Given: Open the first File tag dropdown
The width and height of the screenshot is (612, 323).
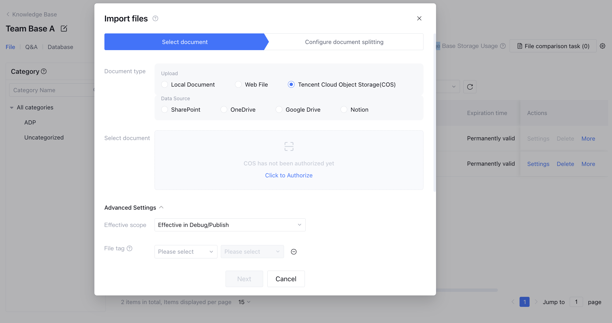Looking at the screenshot, I should [x=186, y=252].
